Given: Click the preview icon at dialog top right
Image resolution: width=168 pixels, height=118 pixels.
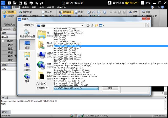Looking at the screenshot, I should [146, 25].
